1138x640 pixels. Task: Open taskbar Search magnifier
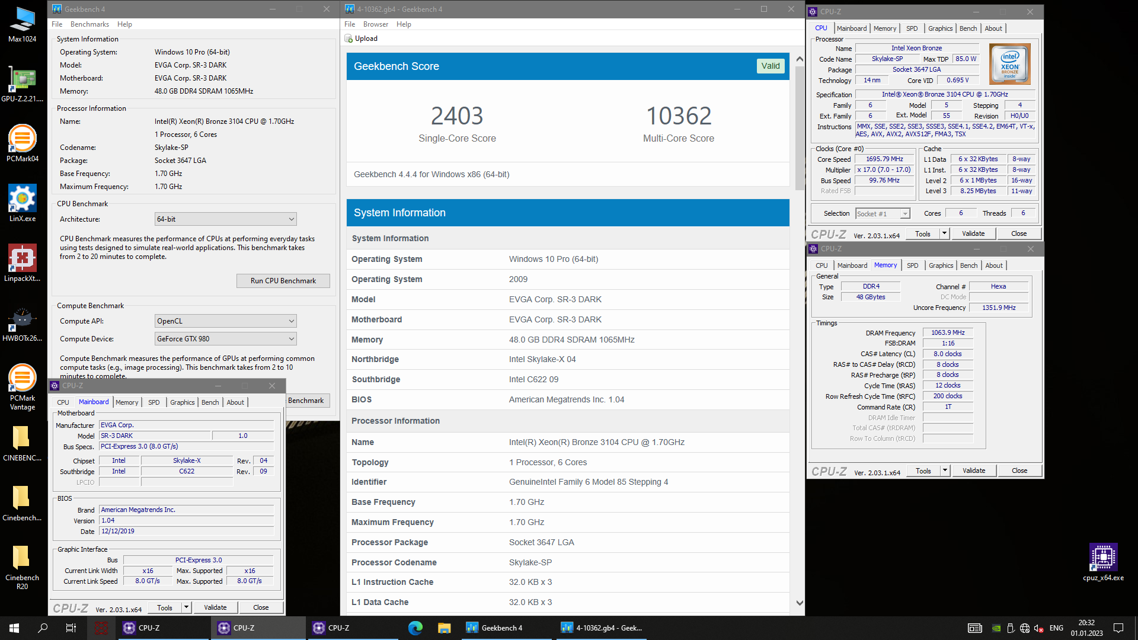coord(43,628)
